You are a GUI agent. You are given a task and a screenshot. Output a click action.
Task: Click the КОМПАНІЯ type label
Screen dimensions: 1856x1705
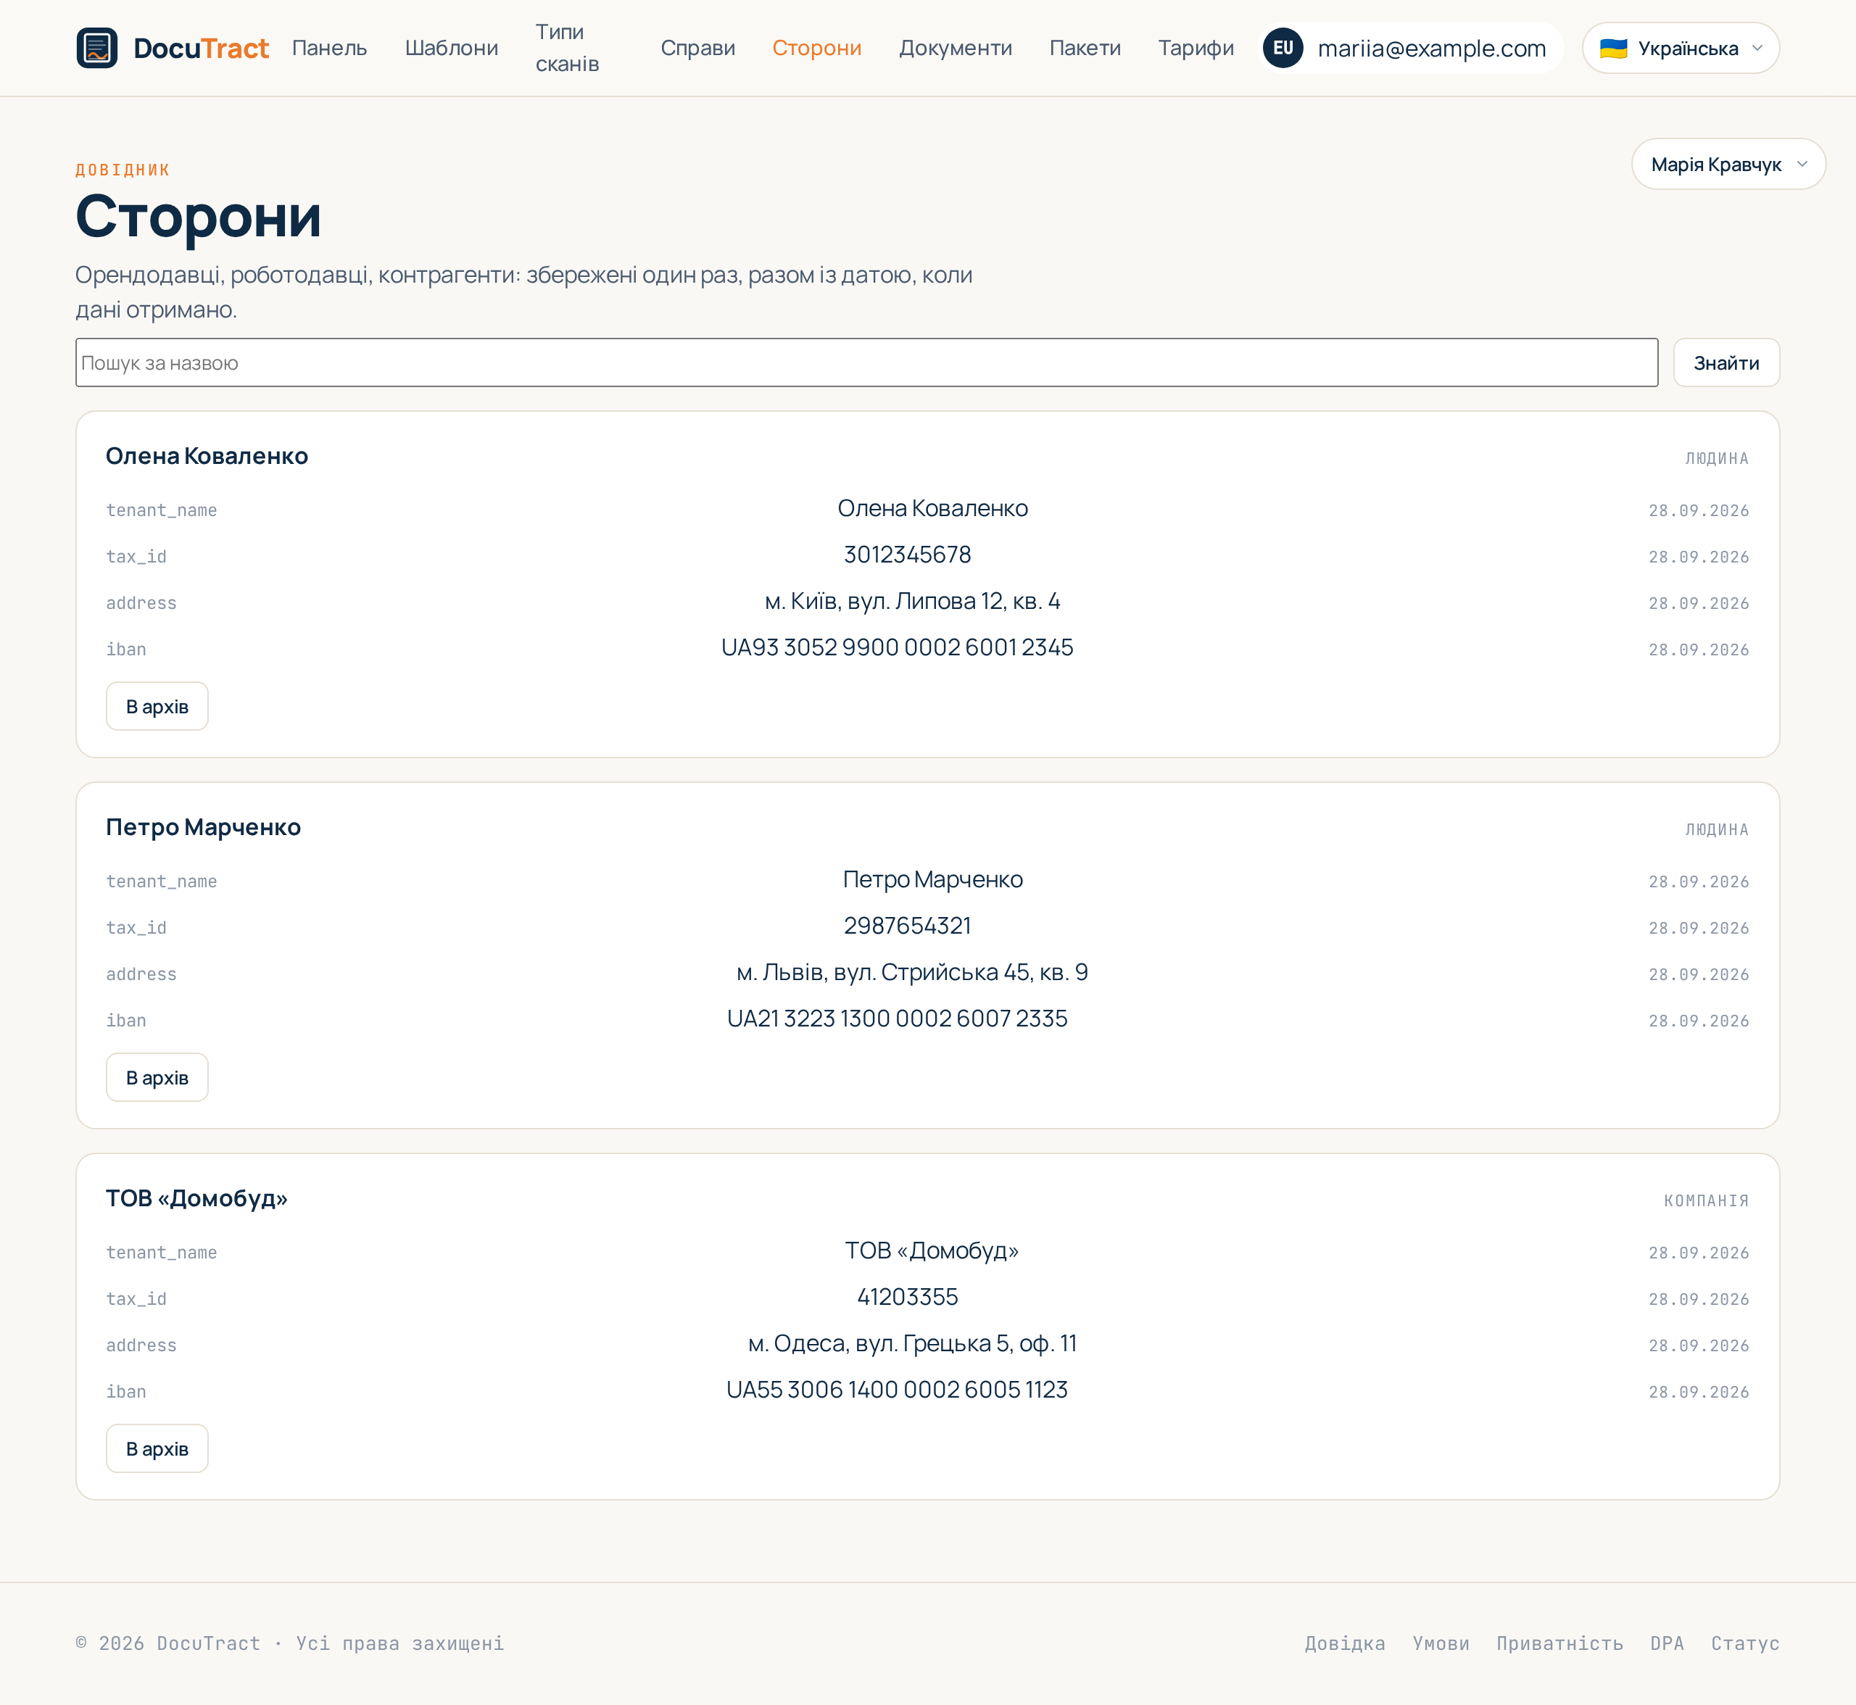point(1707,1200)
